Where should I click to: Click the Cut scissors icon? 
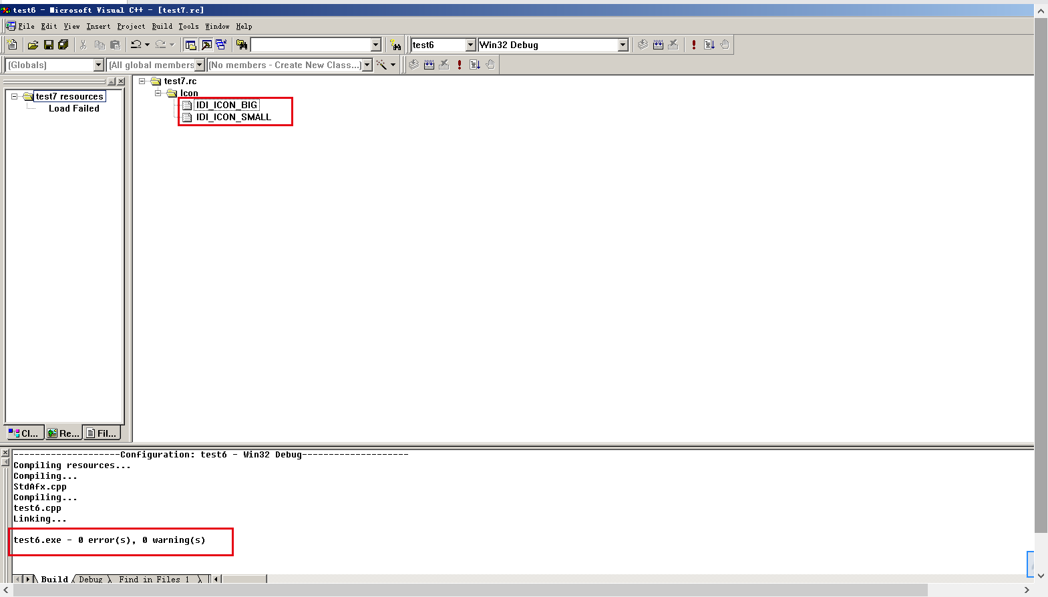pyautogui.click(x=83, y=45)
